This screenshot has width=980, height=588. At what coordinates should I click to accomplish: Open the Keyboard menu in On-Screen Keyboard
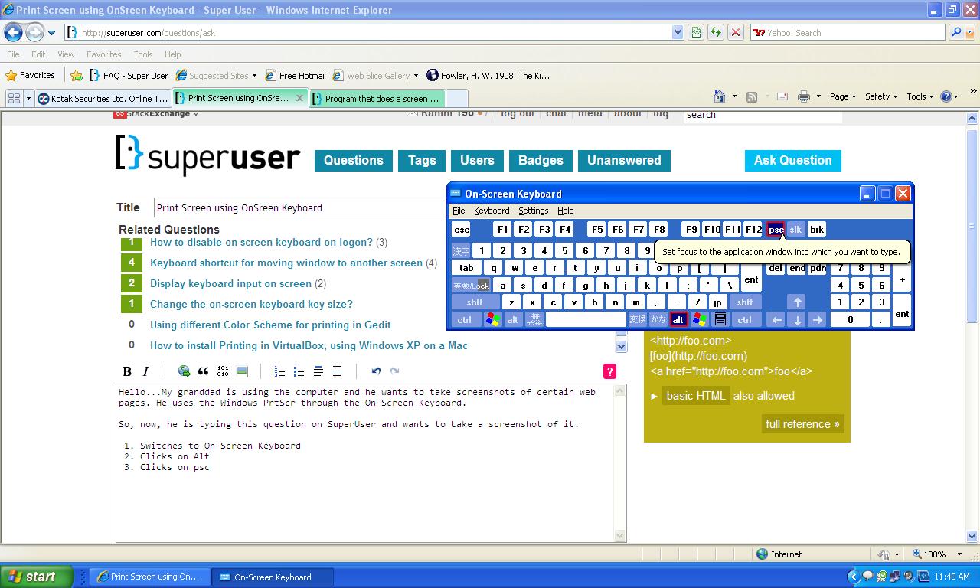[x=492, y=211]
